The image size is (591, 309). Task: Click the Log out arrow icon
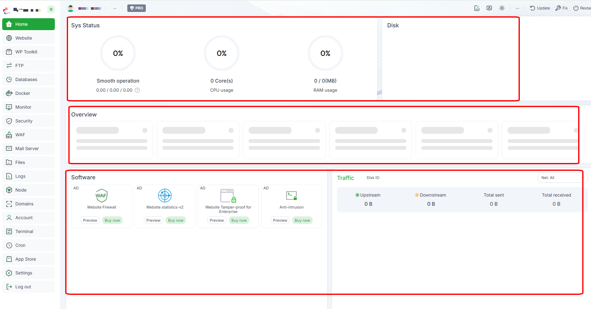9,287
